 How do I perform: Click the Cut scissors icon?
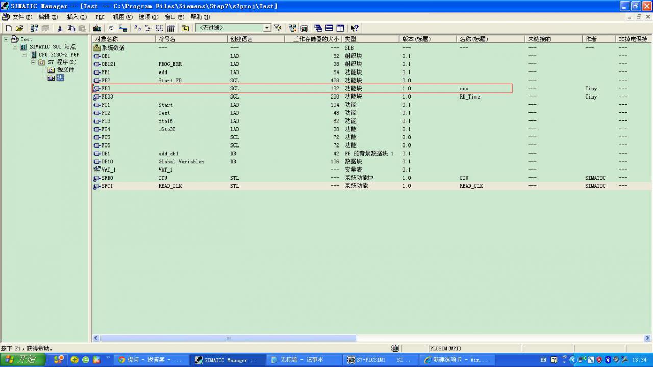pos(60,28)
